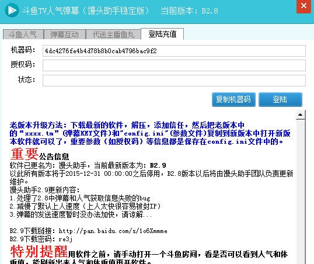
Task: Click the 状态 label
Action: pyautogui.click(x=27, y=79)
